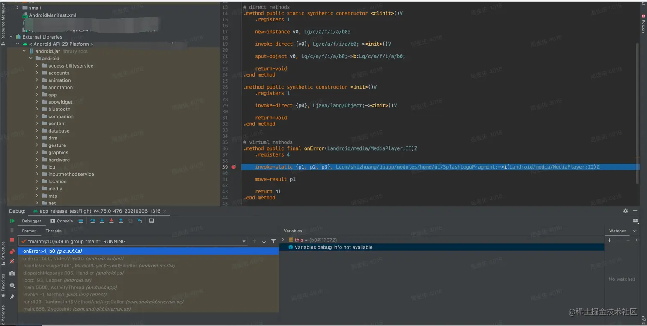Close the app_release_testFlight debug tab

(165, 211)
